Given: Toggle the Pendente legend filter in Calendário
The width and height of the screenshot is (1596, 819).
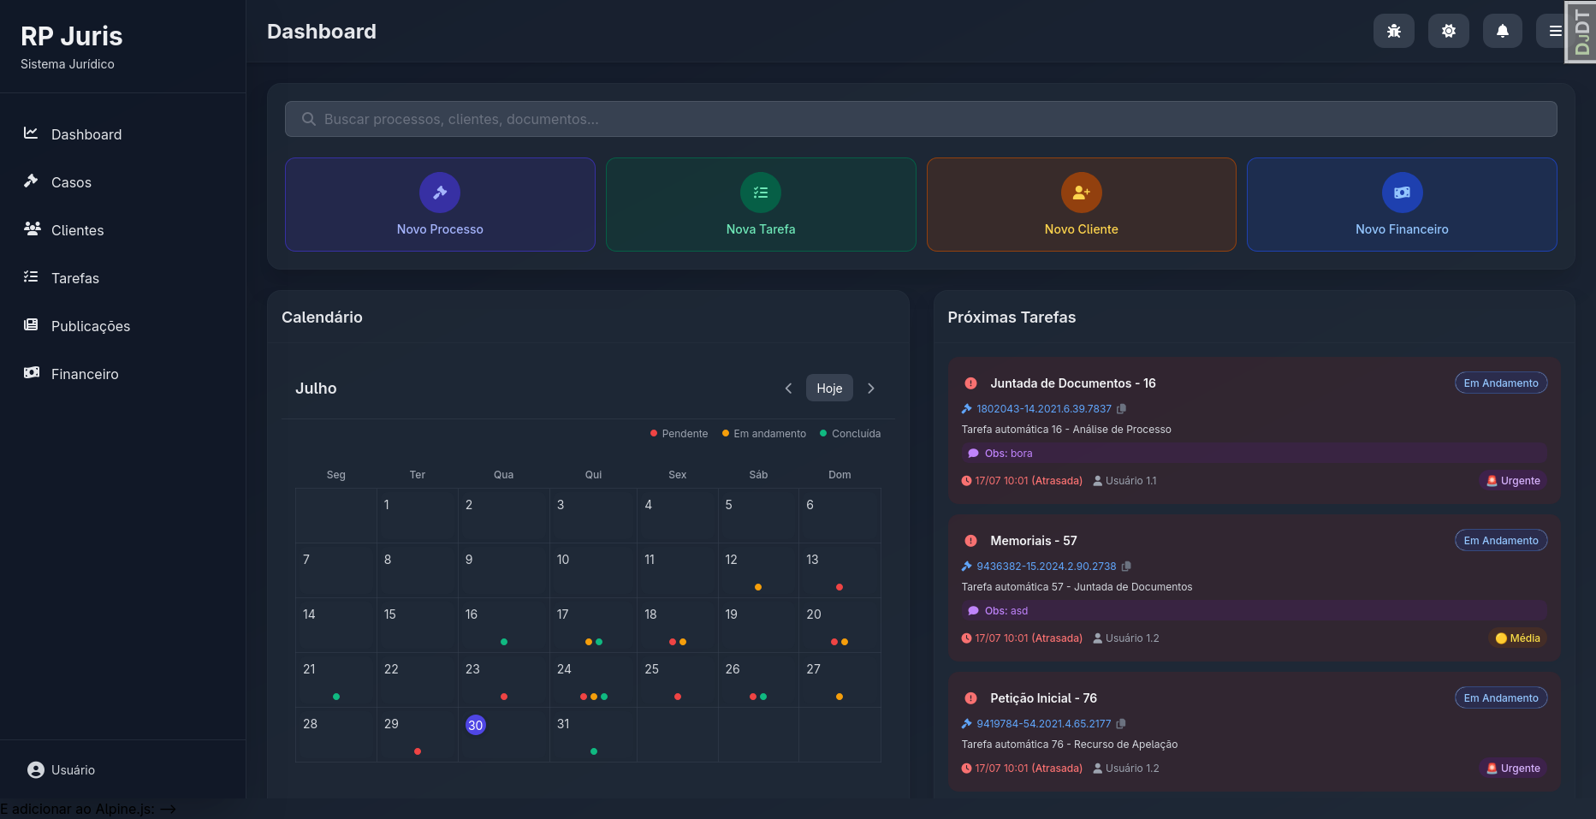Looking at the screenshot, I should click(679, 433).
